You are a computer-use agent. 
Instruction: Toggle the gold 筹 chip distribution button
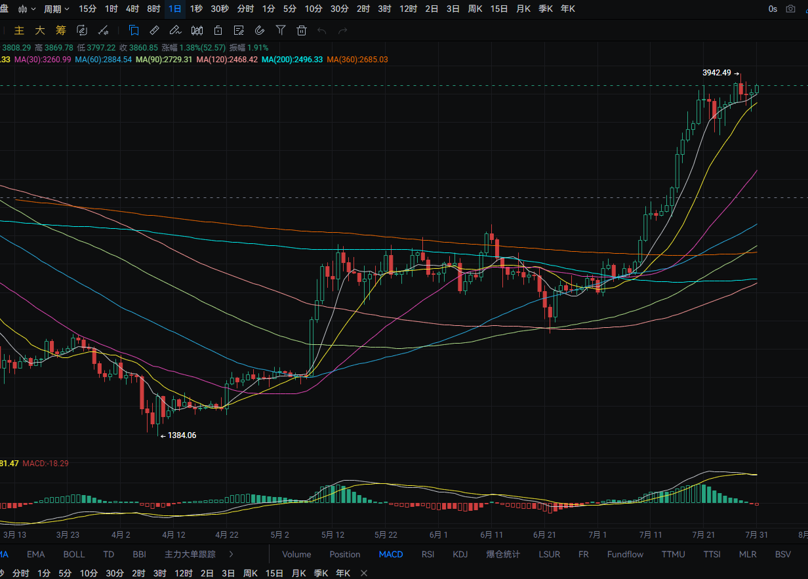click(x=61, y=30)
